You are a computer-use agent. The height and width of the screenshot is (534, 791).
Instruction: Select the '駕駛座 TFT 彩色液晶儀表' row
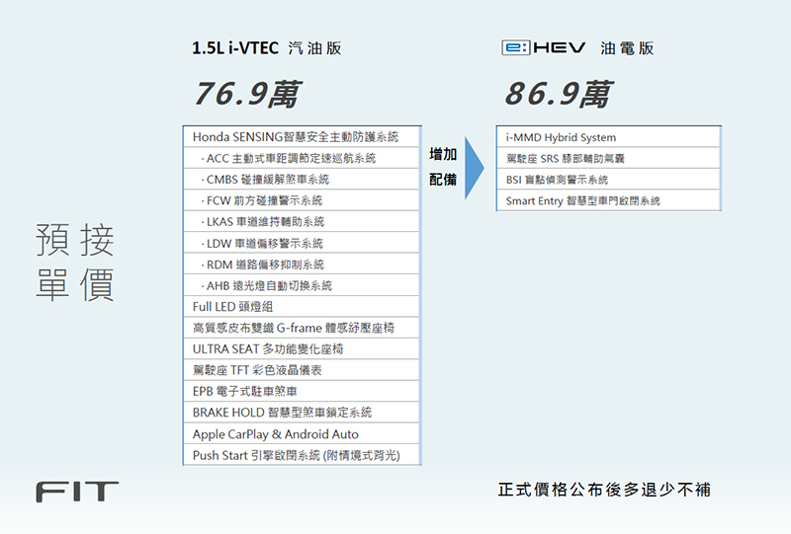pyautogui.click(x=302, y=370)
